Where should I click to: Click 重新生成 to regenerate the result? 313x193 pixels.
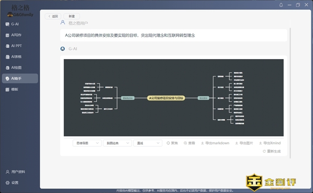pyautogui.click(x=271, y=151)
